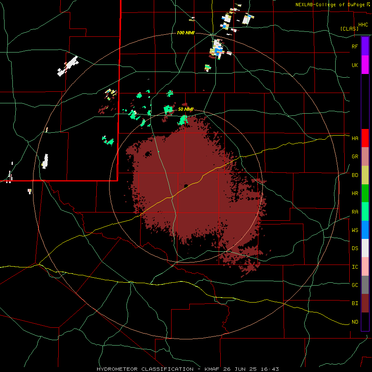Click the IC legend label
The height and width of the screenshot is (372, 372).
point(355,267)
